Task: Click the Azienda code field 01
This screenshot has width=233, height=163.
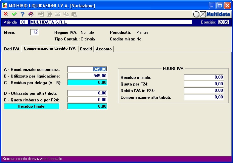Action: point(23,22)
